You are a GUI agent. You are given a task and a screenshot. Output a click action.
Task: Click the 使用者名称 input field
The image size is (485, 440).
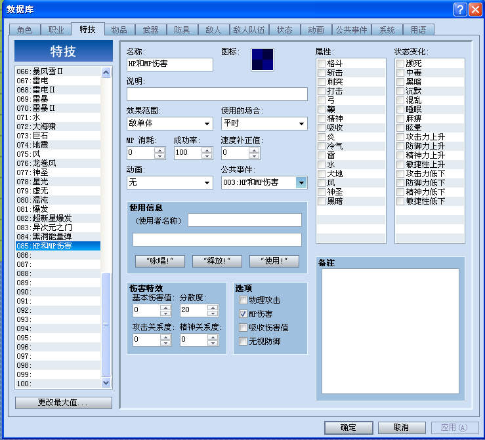[x=245, y=220]
